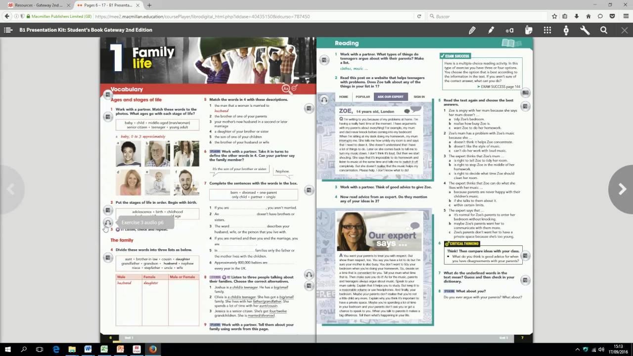The image size is (633, 356).
Task: Open activity icon beside exercise 5 Match words
Action: (309, 108)
